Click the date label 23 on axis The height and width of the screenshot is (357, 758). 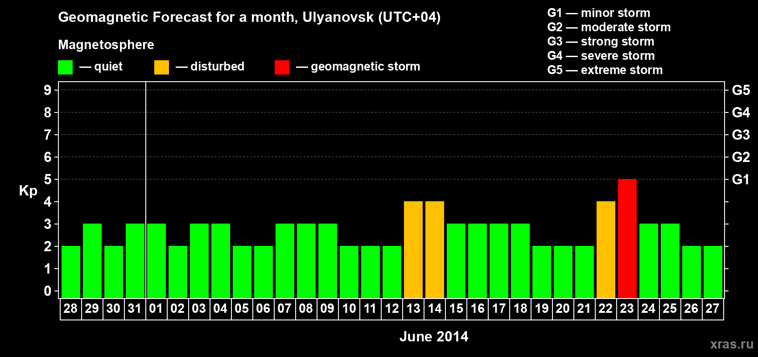coord(627,308)
